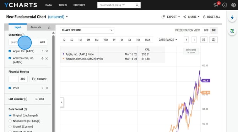The width and height of the screenshot is (238, 132).
Task: Select the 10Y time range
Action: [x=138, y=40]
